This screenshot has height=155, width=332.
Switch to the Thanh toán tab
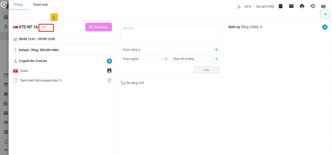click(40, 5)
